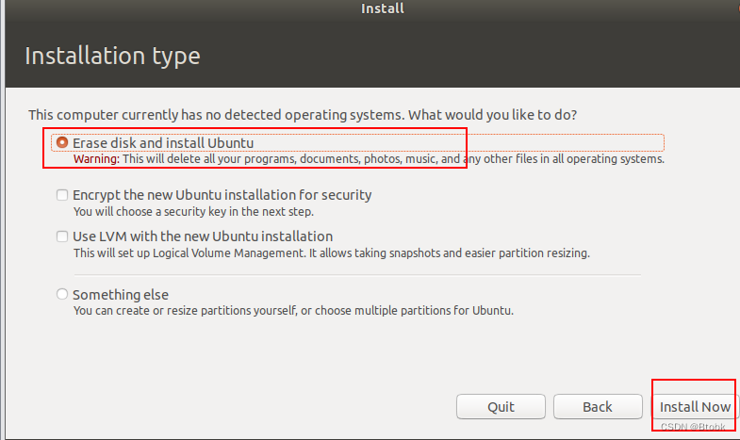
Task: Click the 'Erase disk and install Ubuntu' label text
Action: 163,142
